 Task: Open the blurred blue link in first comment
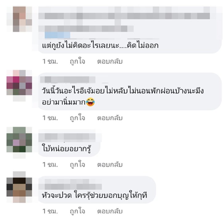pyautogui.click(x=58, y=35)
